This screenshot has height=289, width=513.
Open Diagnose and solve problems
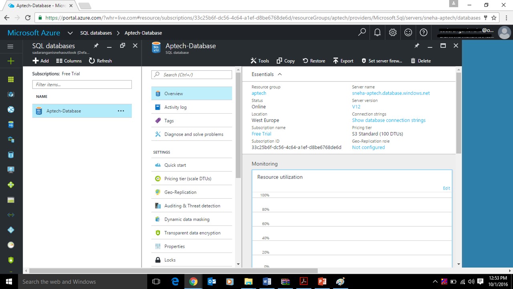192,134
